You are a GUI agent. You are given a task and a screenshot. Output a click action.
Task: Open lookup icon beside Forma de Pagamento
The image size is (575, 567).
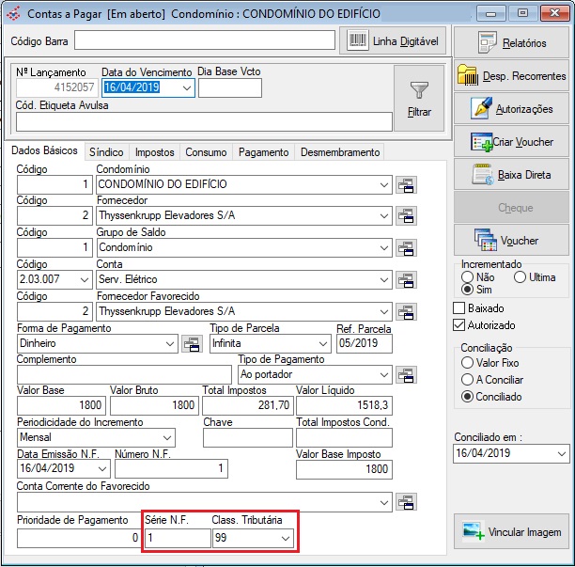[x=192, y=344]
